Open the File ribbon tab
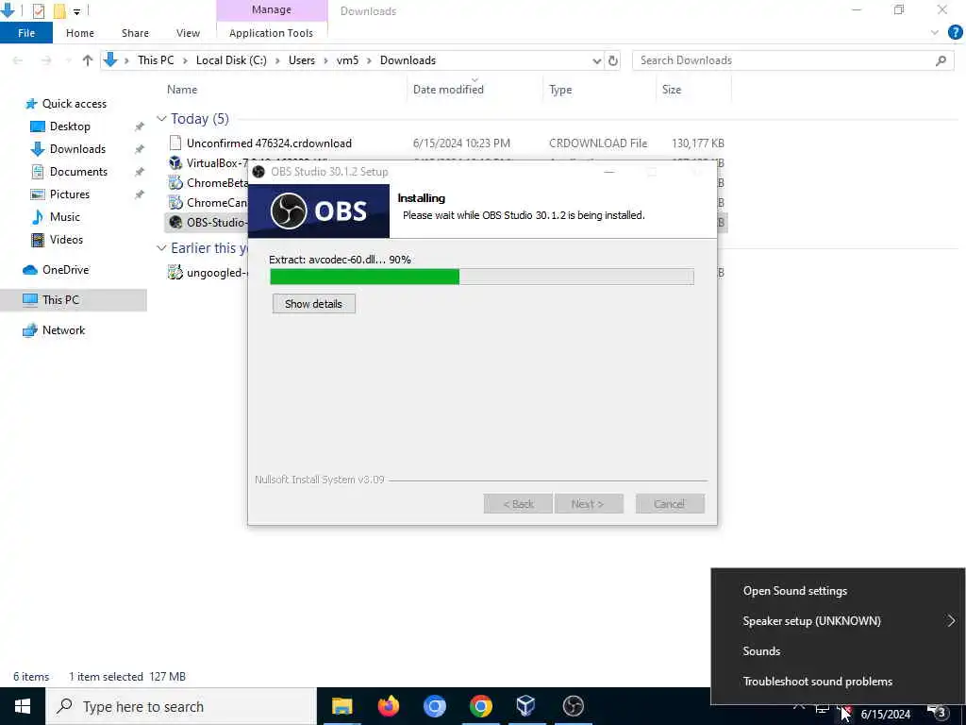Viewport: 966px width, 725px height. (x=26, y=33)
